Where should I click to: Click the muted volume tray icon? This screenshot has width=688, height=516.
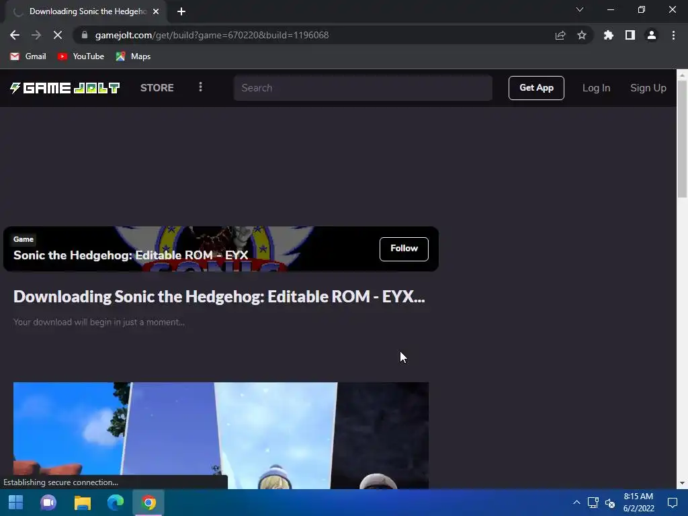click(x=610, y=503)
